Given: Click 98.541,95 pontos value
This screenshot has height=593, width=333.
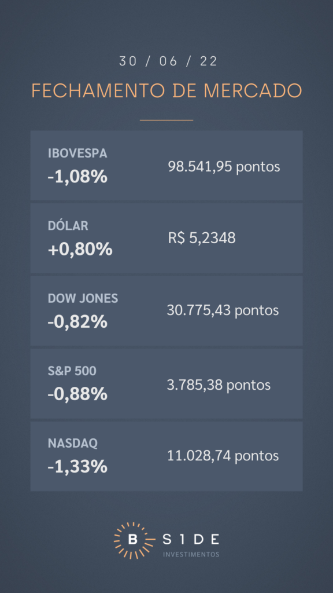Looking at the screenshot, I should (x=224, y=166).
